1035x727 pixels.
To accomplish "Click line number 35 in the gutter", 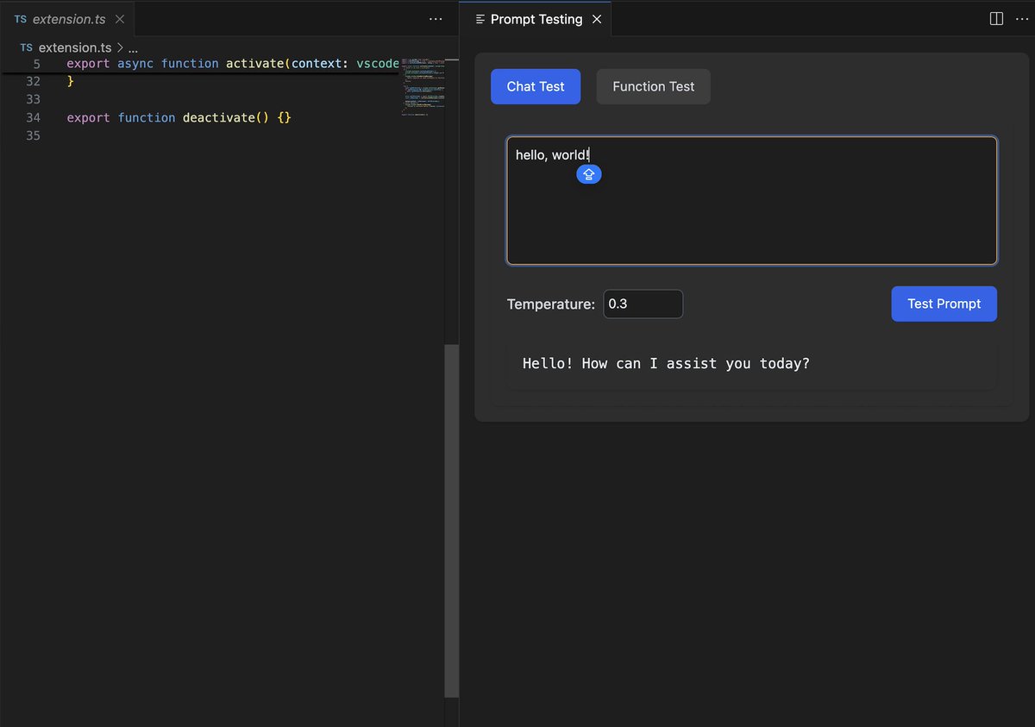I will tap(33, 135).
